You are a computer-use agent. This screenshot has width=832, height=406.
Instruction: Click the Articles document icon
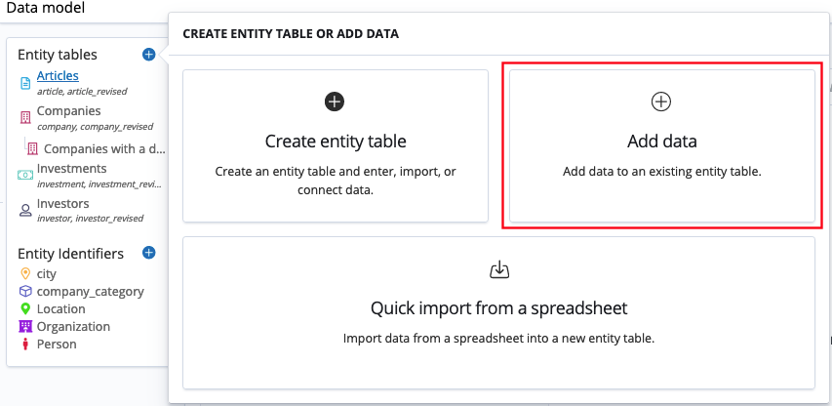[26, 83]
